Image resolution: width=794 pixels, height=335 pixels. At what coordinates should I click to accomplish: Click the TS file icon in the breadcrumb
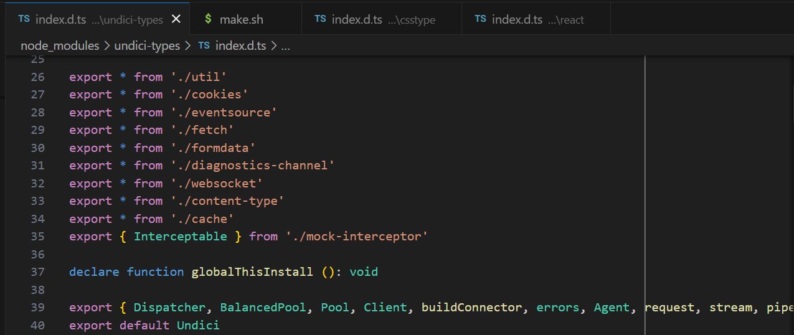[204, 45]
